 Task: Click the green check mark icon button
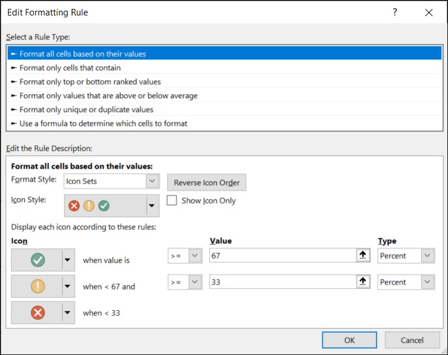pos(38,260)
